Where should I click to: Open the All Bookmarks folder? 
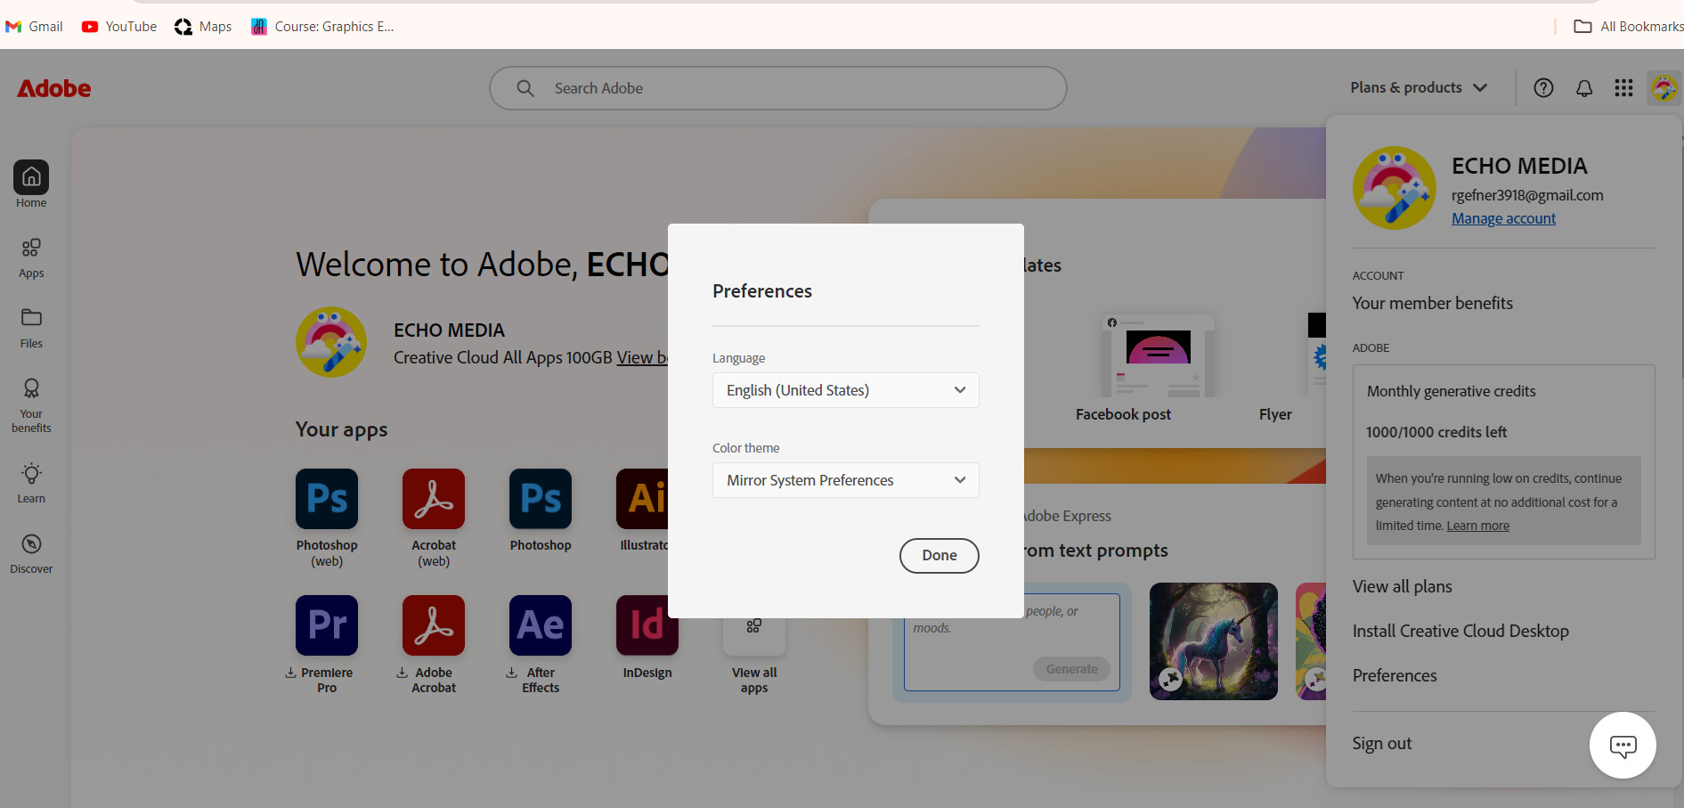tap(1629, 26)
